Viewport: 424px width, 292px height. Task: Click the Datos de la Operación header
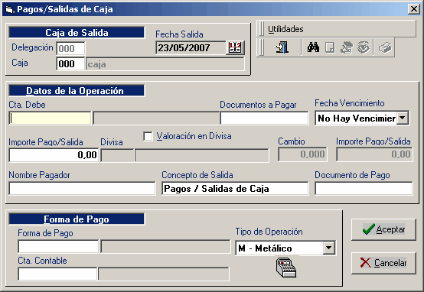pyautogui.click(x=77, y=91)
